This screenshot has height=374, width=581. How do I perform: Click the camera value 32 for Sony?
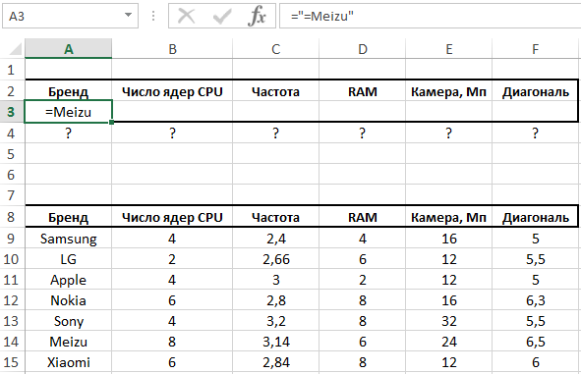448,321
